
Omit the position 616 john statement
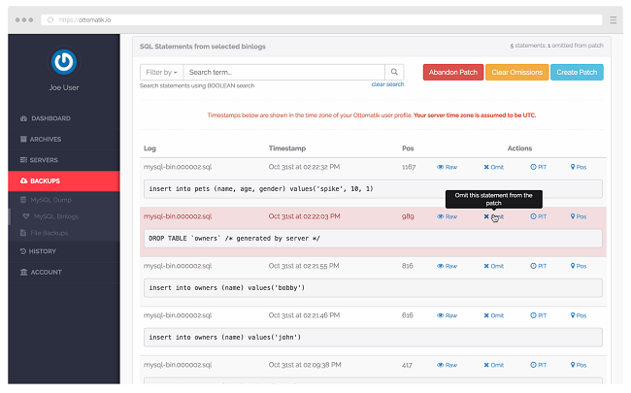pos(494,315)
